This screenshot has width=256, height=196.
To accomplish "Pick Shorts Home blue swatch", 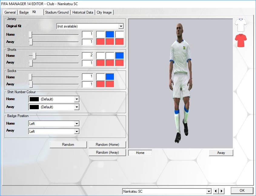I will [x=119, y=56].
